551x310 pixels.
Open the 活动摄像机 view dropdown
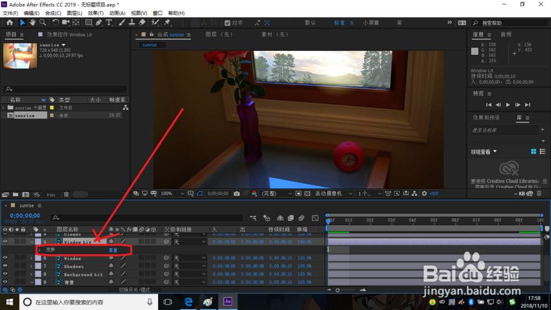pos(333,194)
